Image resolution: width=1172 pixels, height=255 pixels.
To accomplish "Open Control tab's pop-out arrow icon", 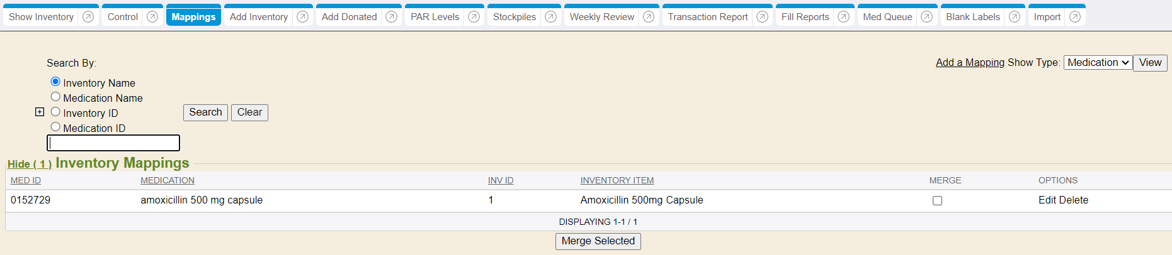I will pos(152,17).
